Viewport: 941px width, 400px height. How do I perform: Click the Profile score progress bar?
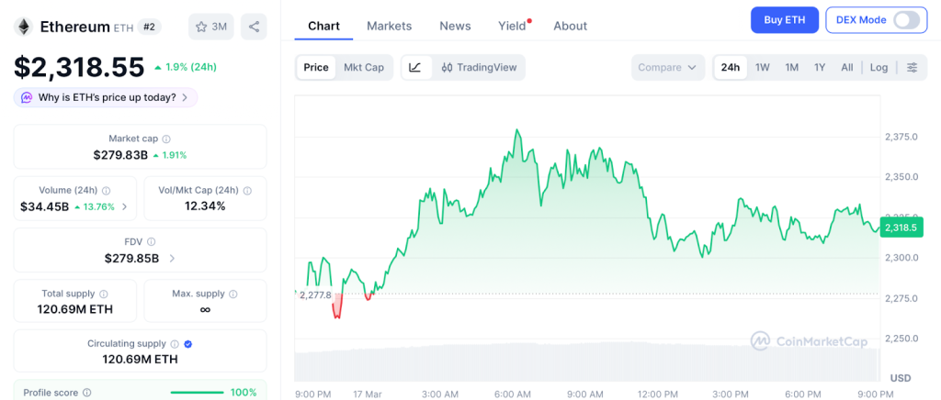point(197,393)
